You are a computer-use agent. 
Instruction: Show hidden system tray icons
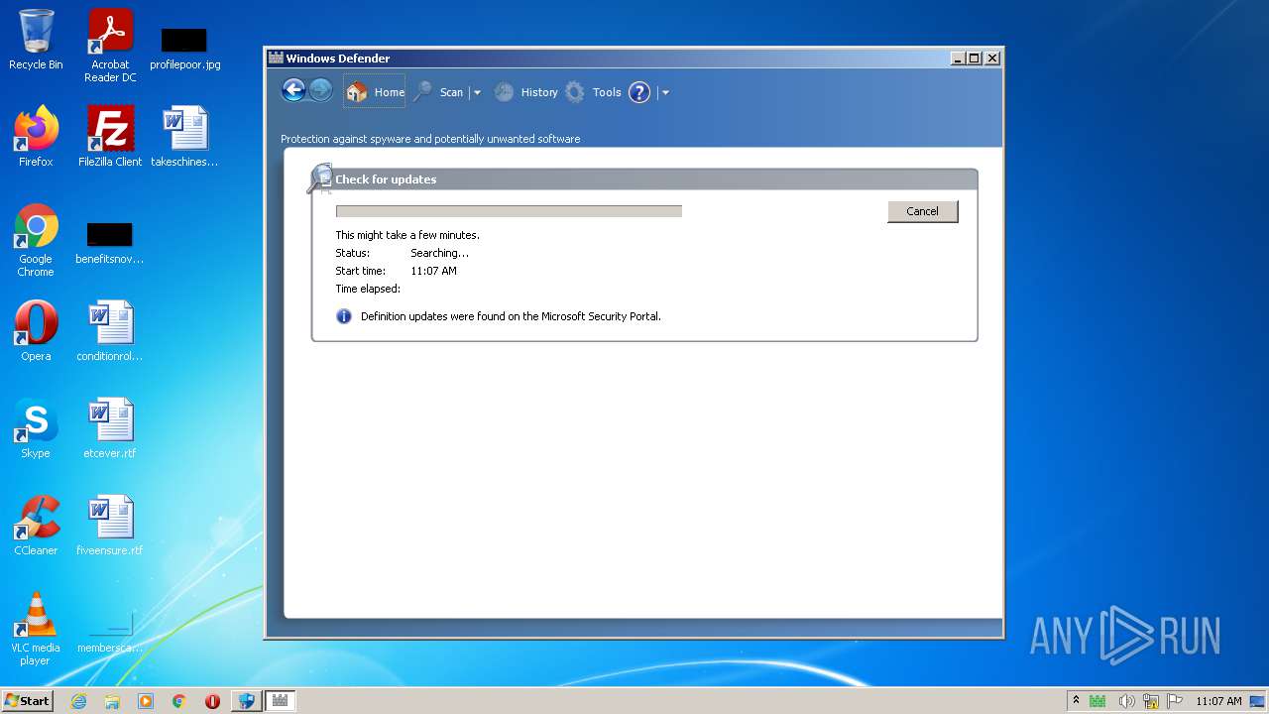(1076, 700)
